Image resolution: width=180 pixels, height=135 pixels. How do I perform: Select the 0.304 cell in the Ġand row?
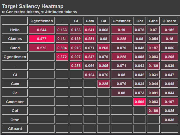click(x=62, y=48)
